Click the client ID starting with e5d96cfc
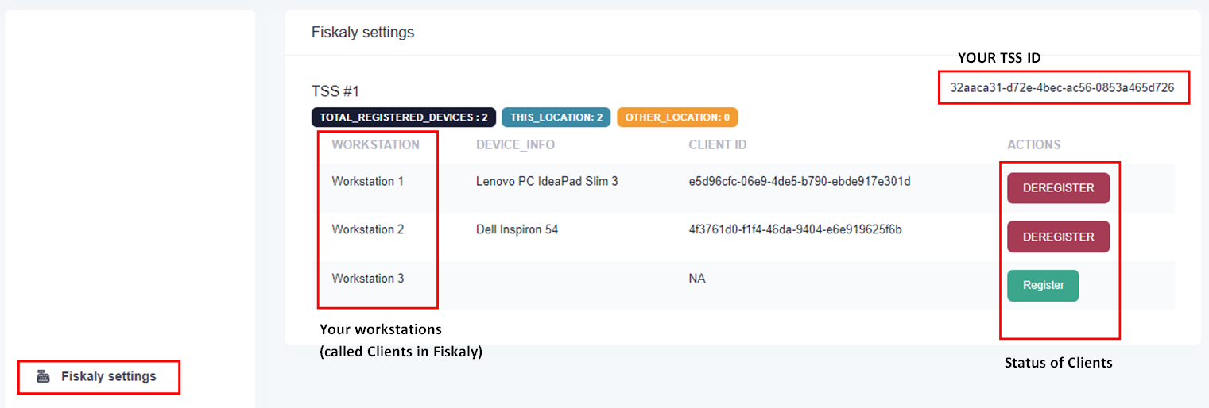This screenshot has height=408, width=1209. (x=800, y=182)
